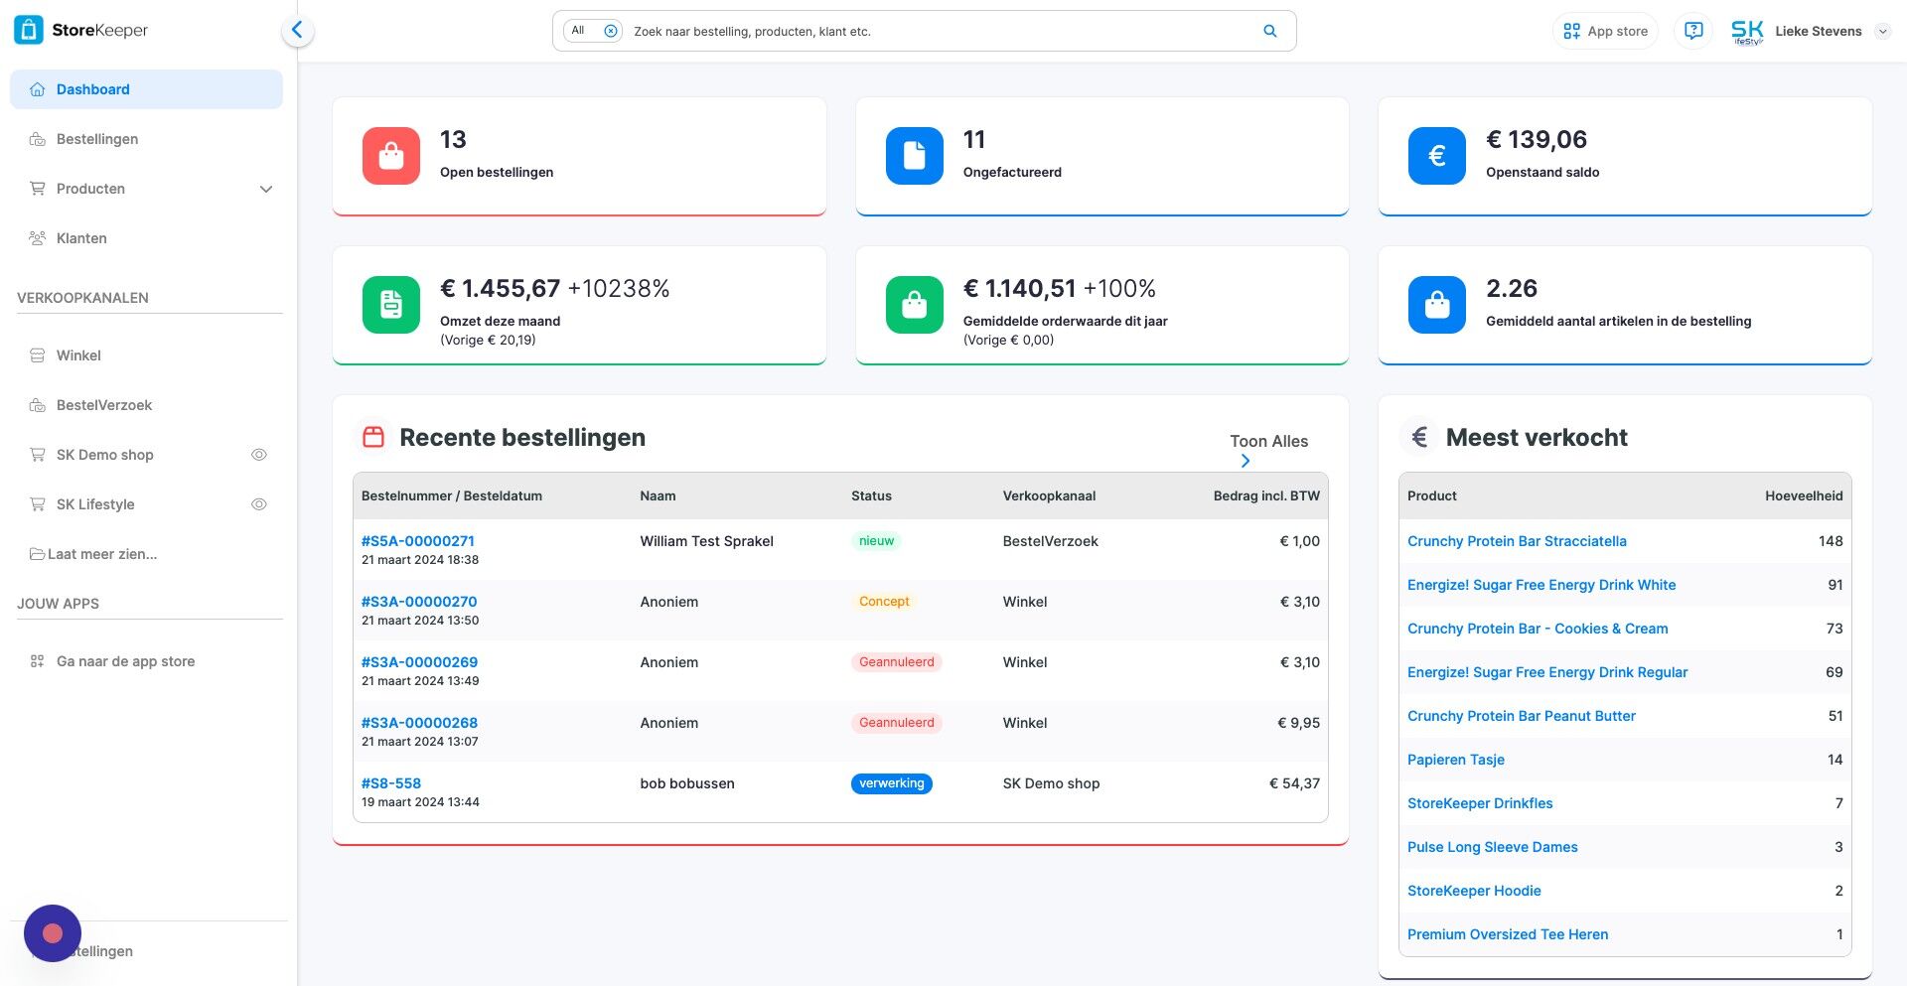This screenshot has height=986, width=1907.
Task: Open Crunchy Protein Bar Peanut Butter
Action: [1522, 716]
